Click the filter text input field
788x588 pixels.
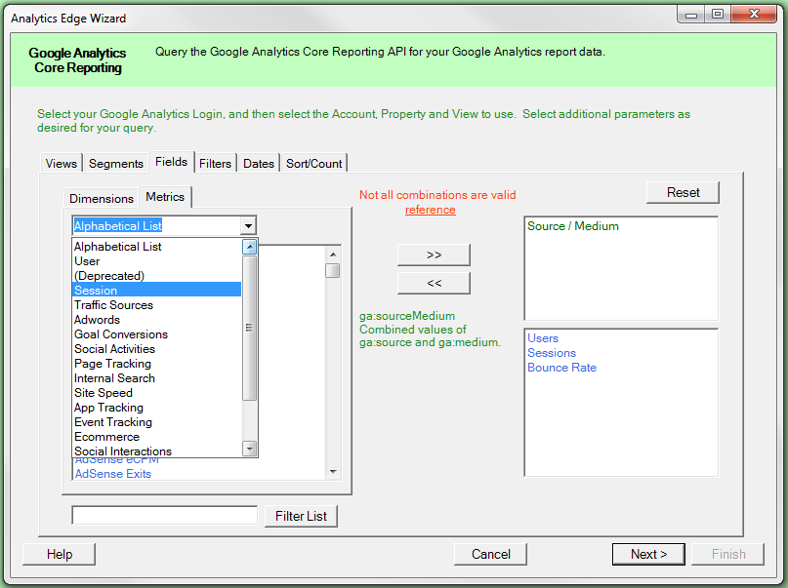[164, 516]
